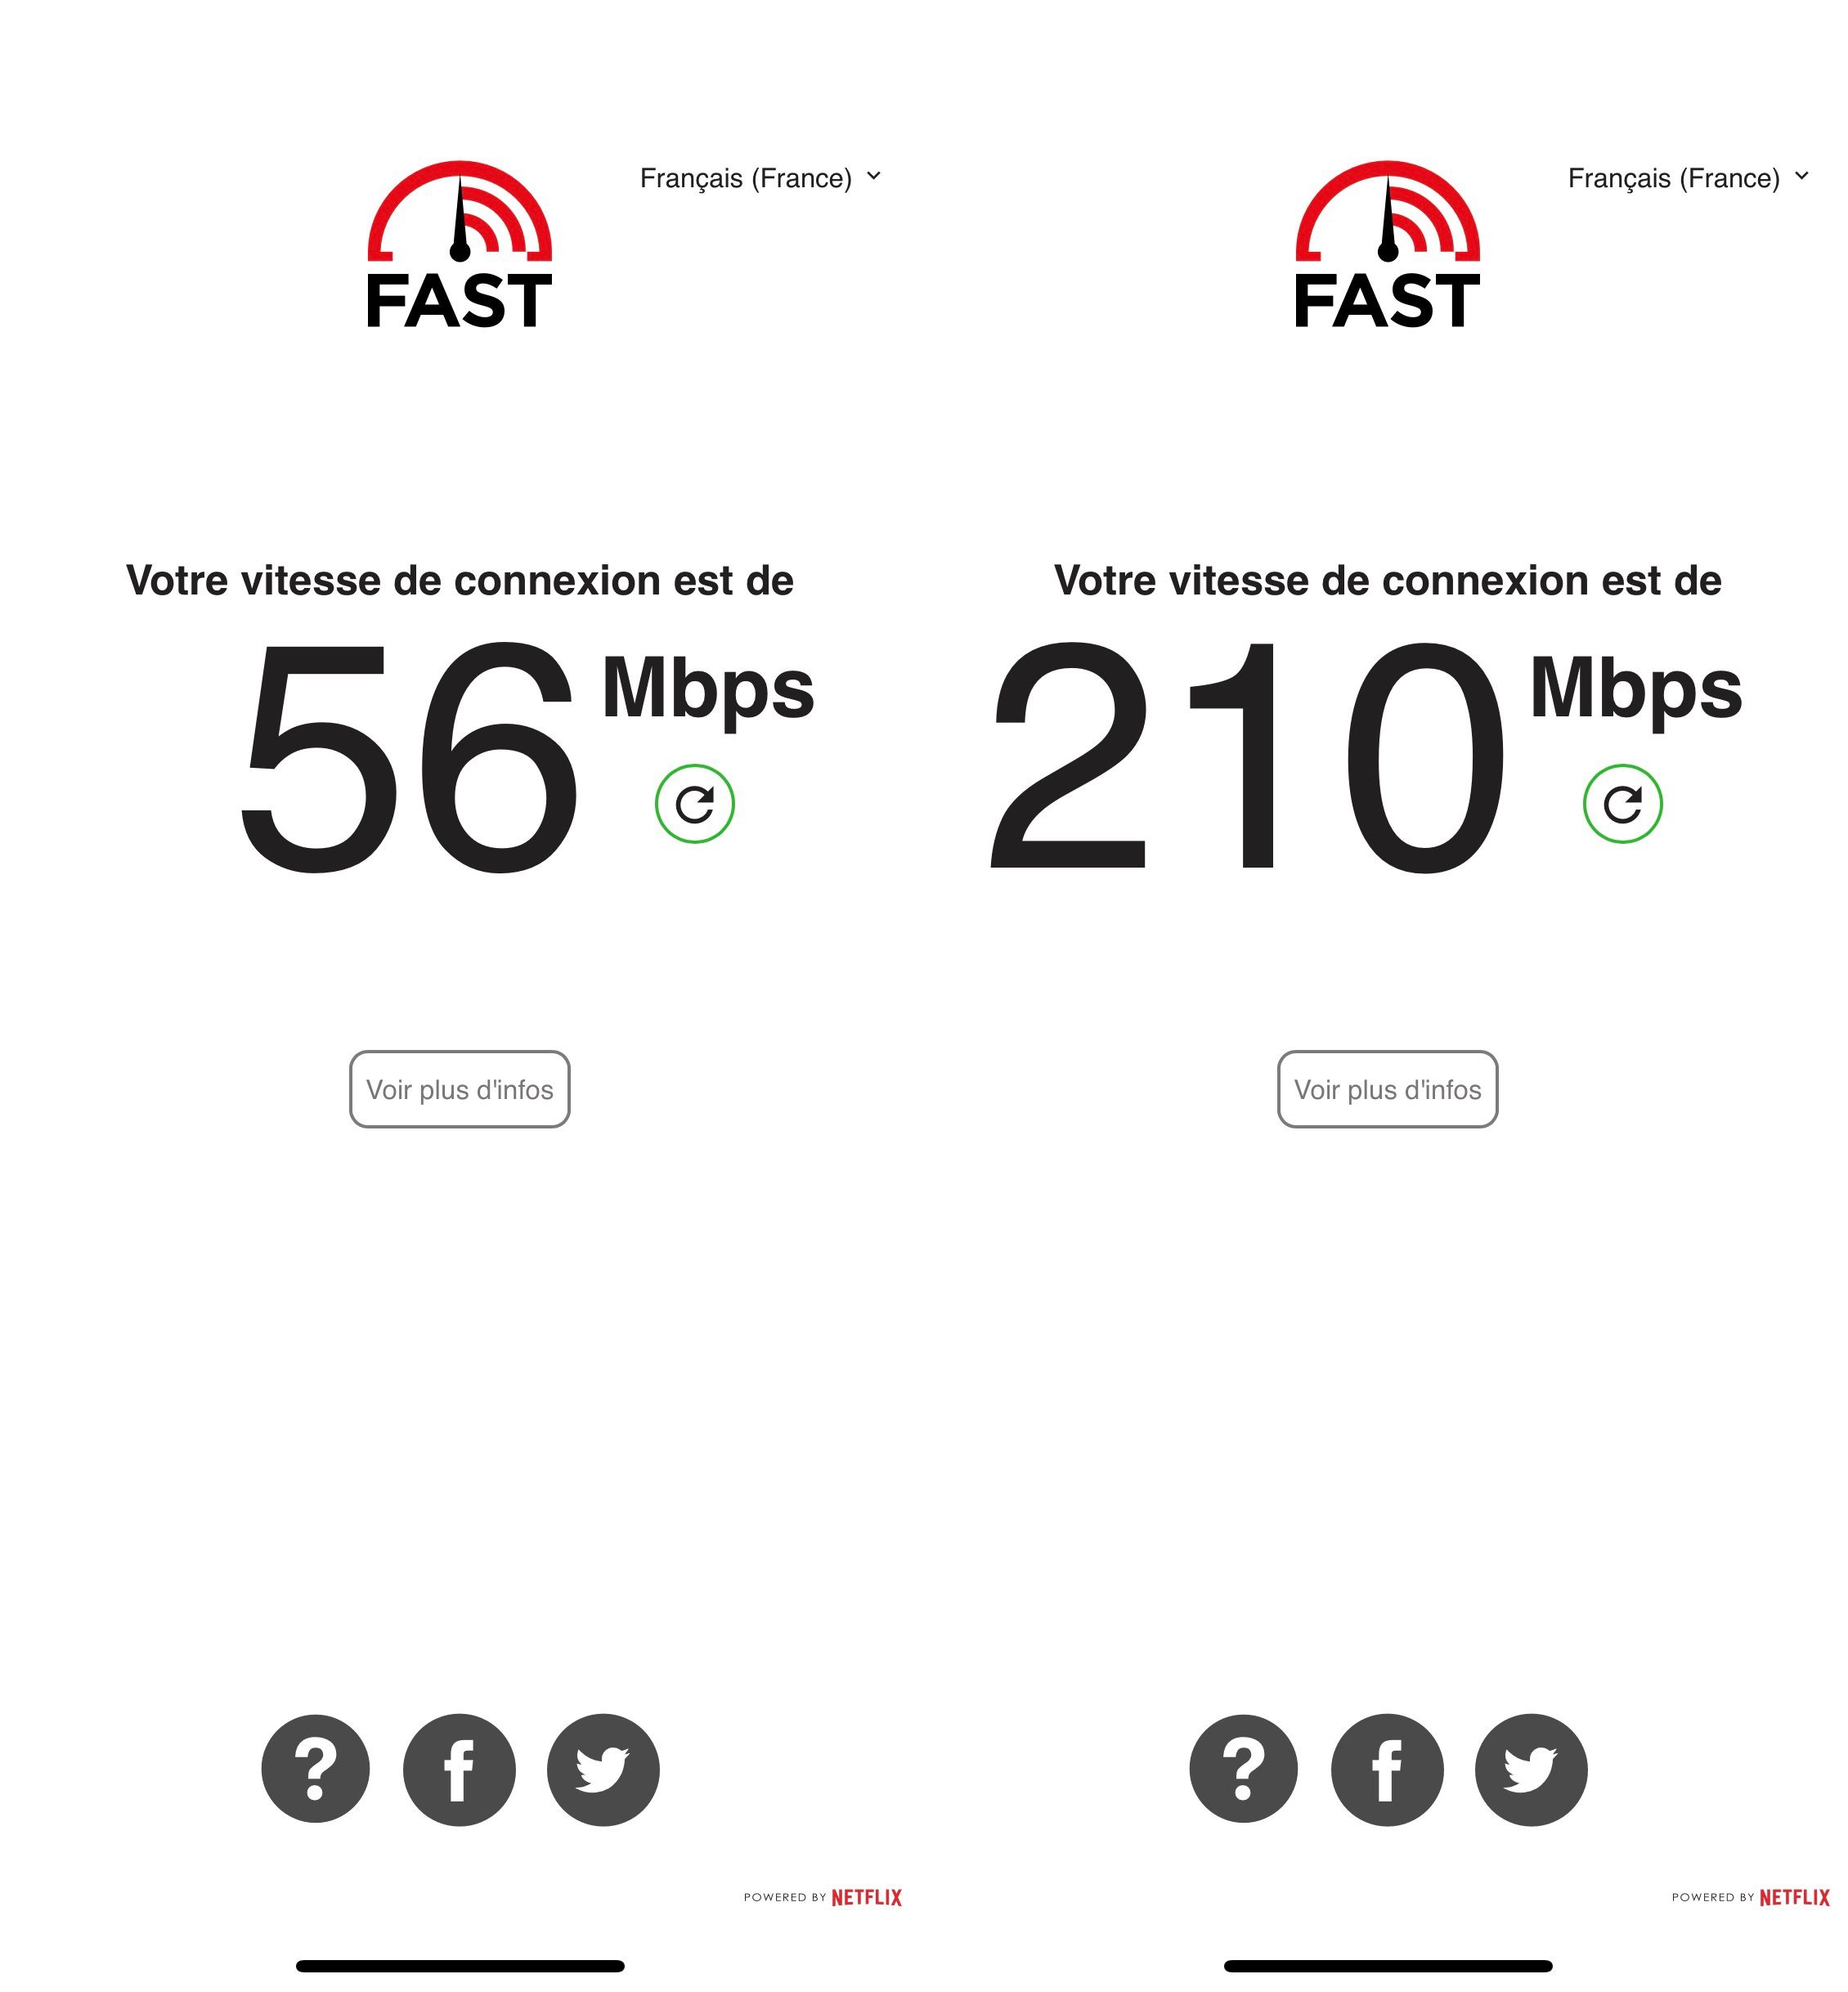
Task: Share the 210 Mbps result on Twitter
Action: [1531, 1769]
